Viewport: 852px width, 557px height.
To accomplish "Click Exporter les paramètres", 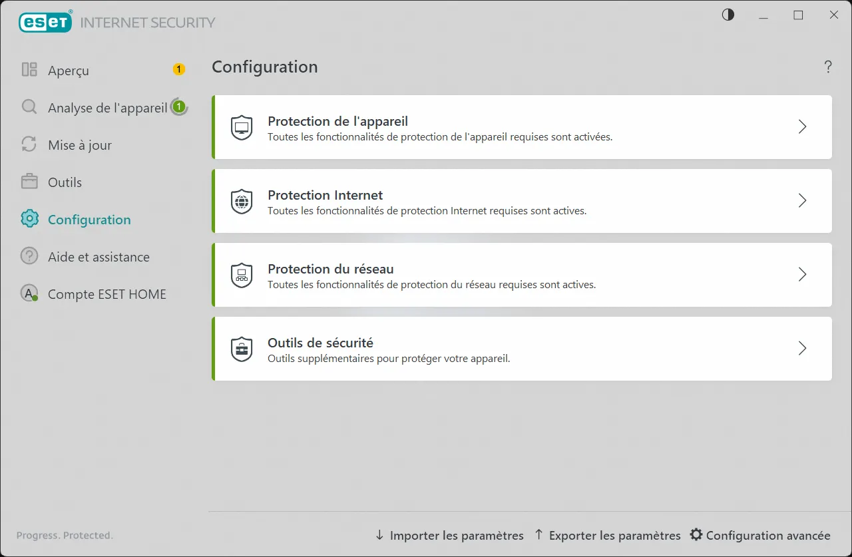I will [608, 535].
